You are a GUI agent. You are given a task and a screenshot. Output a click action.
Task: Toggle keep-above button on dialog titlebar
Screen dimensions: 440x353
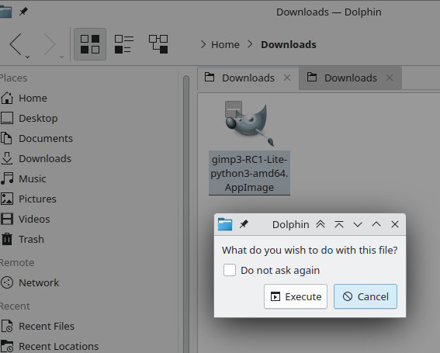[339, 224]
